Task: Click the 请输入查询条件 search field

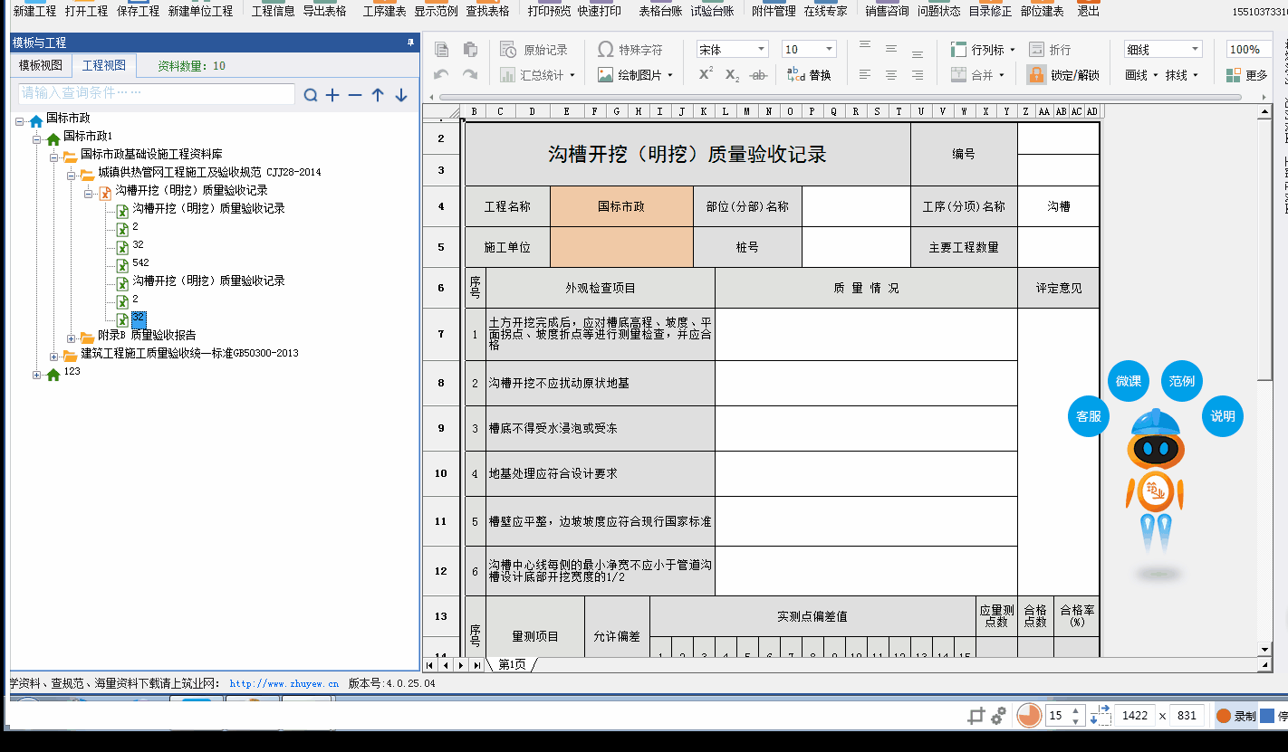Action: pos(156,93)
